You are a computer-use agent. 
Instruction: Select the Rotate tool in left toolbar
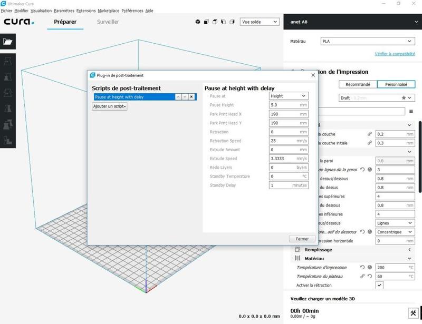pos(8,93)
